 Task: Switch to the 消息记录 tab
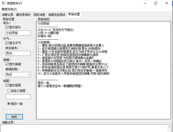(x=7, y=14)
